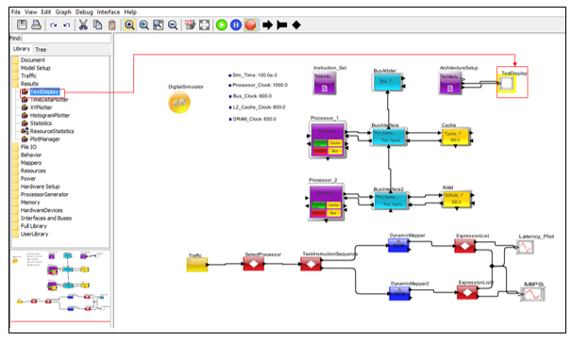572x341 pixels.
Task: Expand the Mappers folder
Action: pos(30,163)
